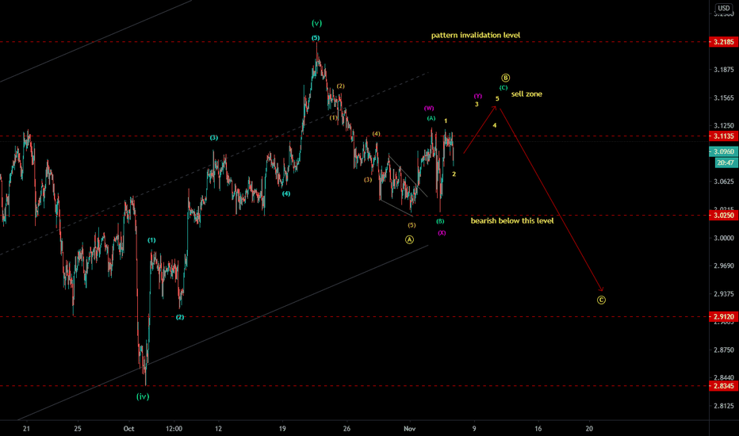Click the 'Nov' date axis label
Viewport: 739px width, 436px height.
pos(410,428)
